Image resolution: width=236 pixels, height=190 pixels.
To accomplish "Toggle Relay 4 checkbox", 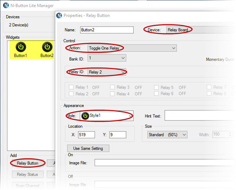I will click(112, 93).
